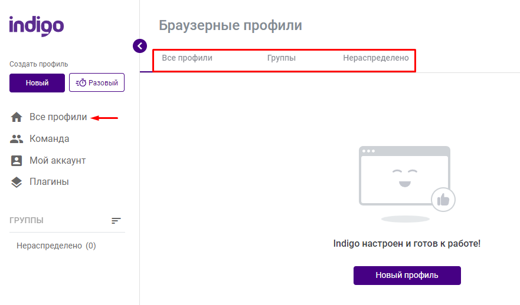
Task: Click the Браузерные профили heading
Action: (x=230, y=25)
